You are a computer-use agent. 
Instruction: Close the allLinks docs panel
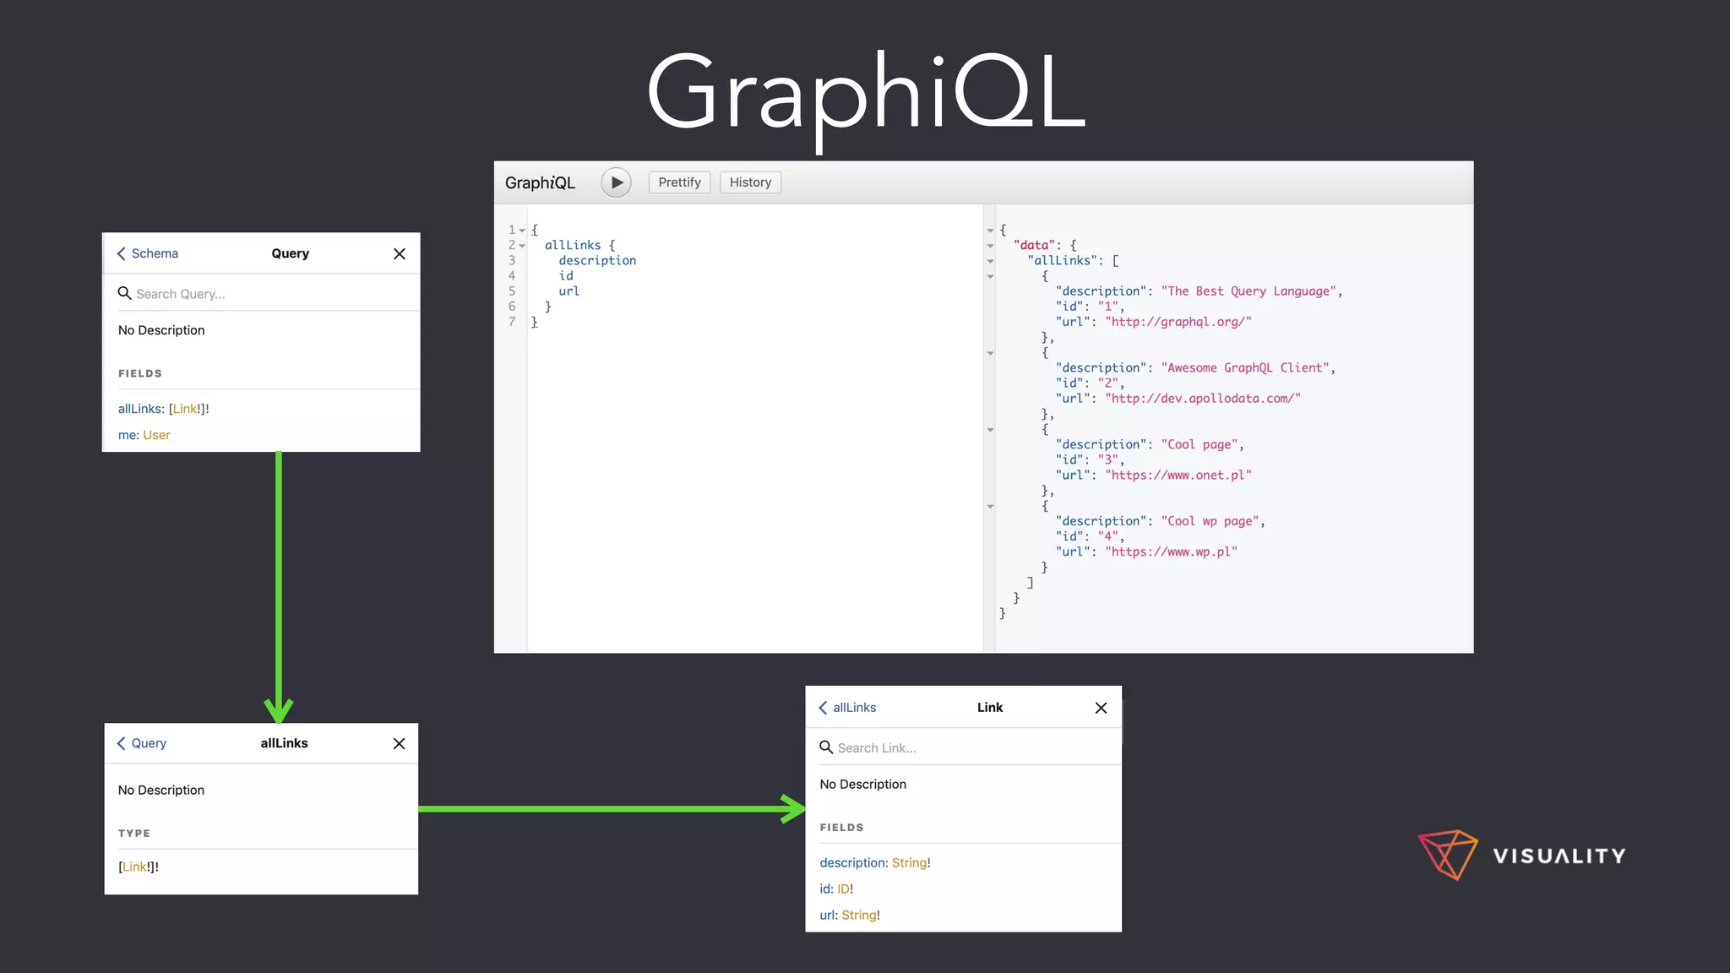[x=400, y=743]
